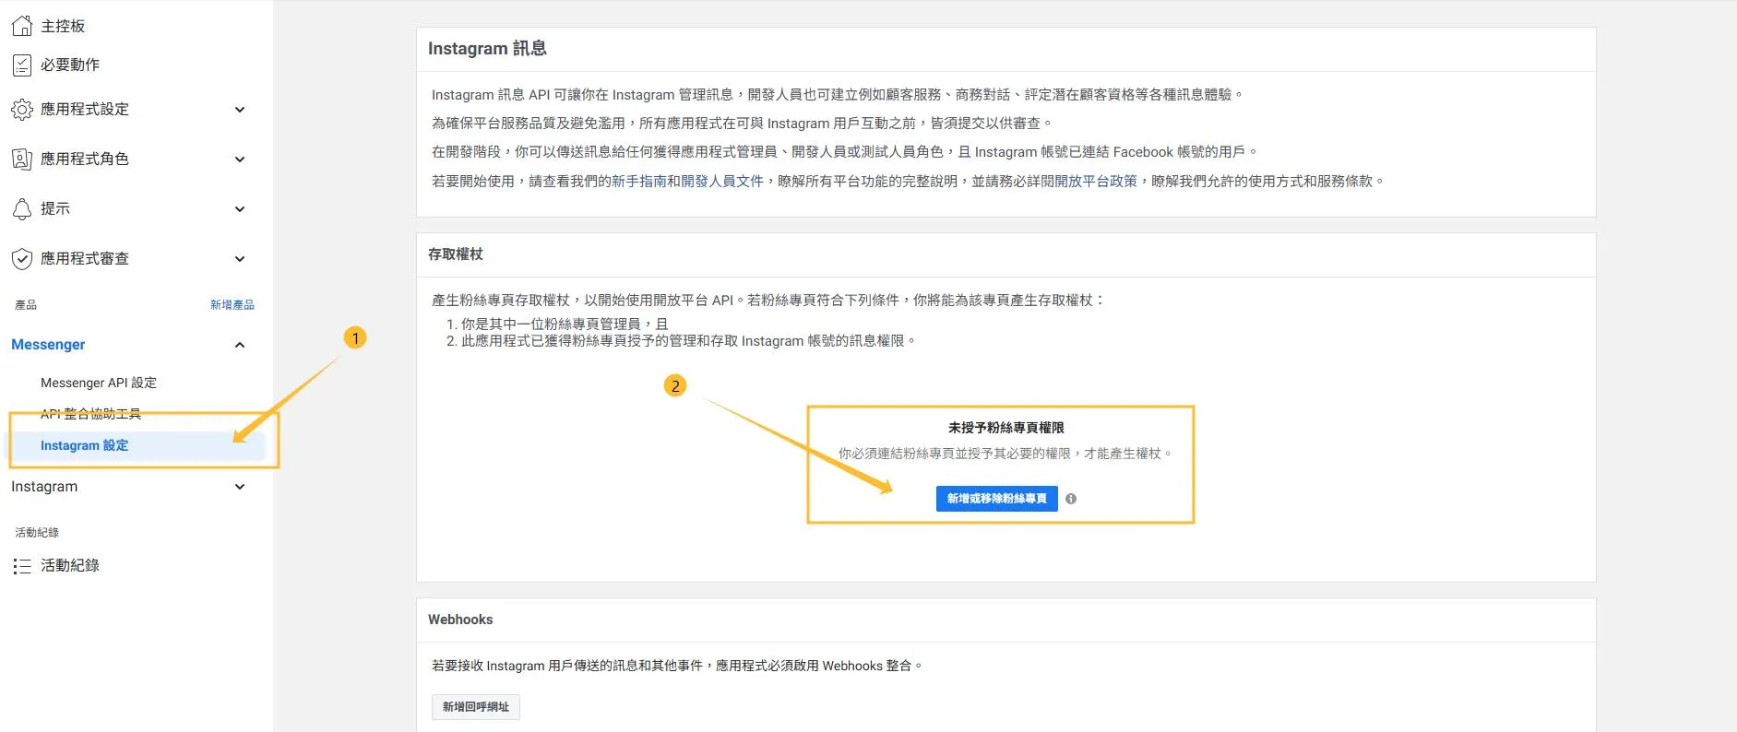Click the Webhooks section heading
The width and height of the screenshot is (1737, 732).
click(x=460, y=620)
